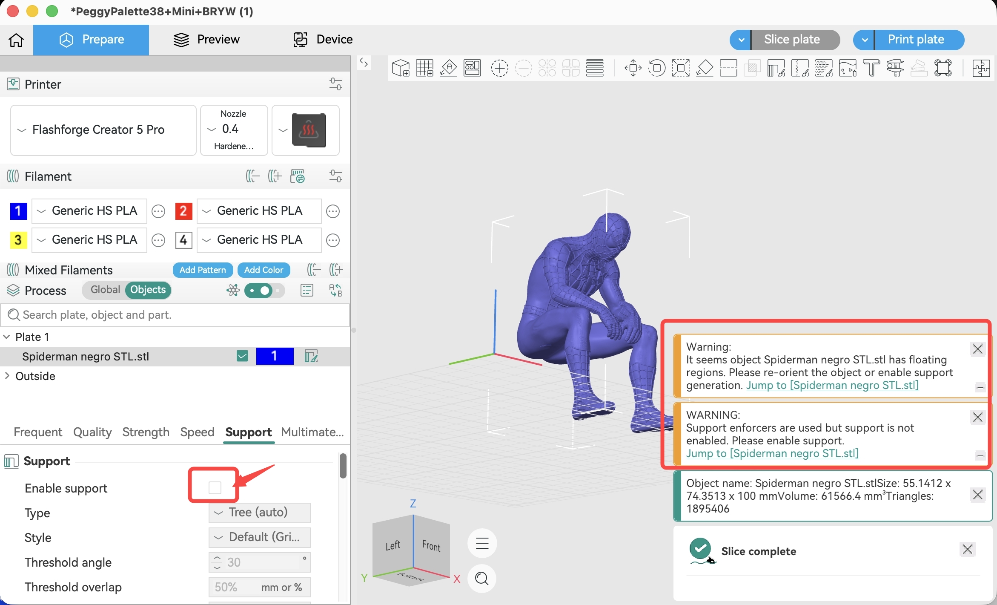Click the Arrange all objects icon
The width and height of the screenshot is (997, 605).
[473, 68]
